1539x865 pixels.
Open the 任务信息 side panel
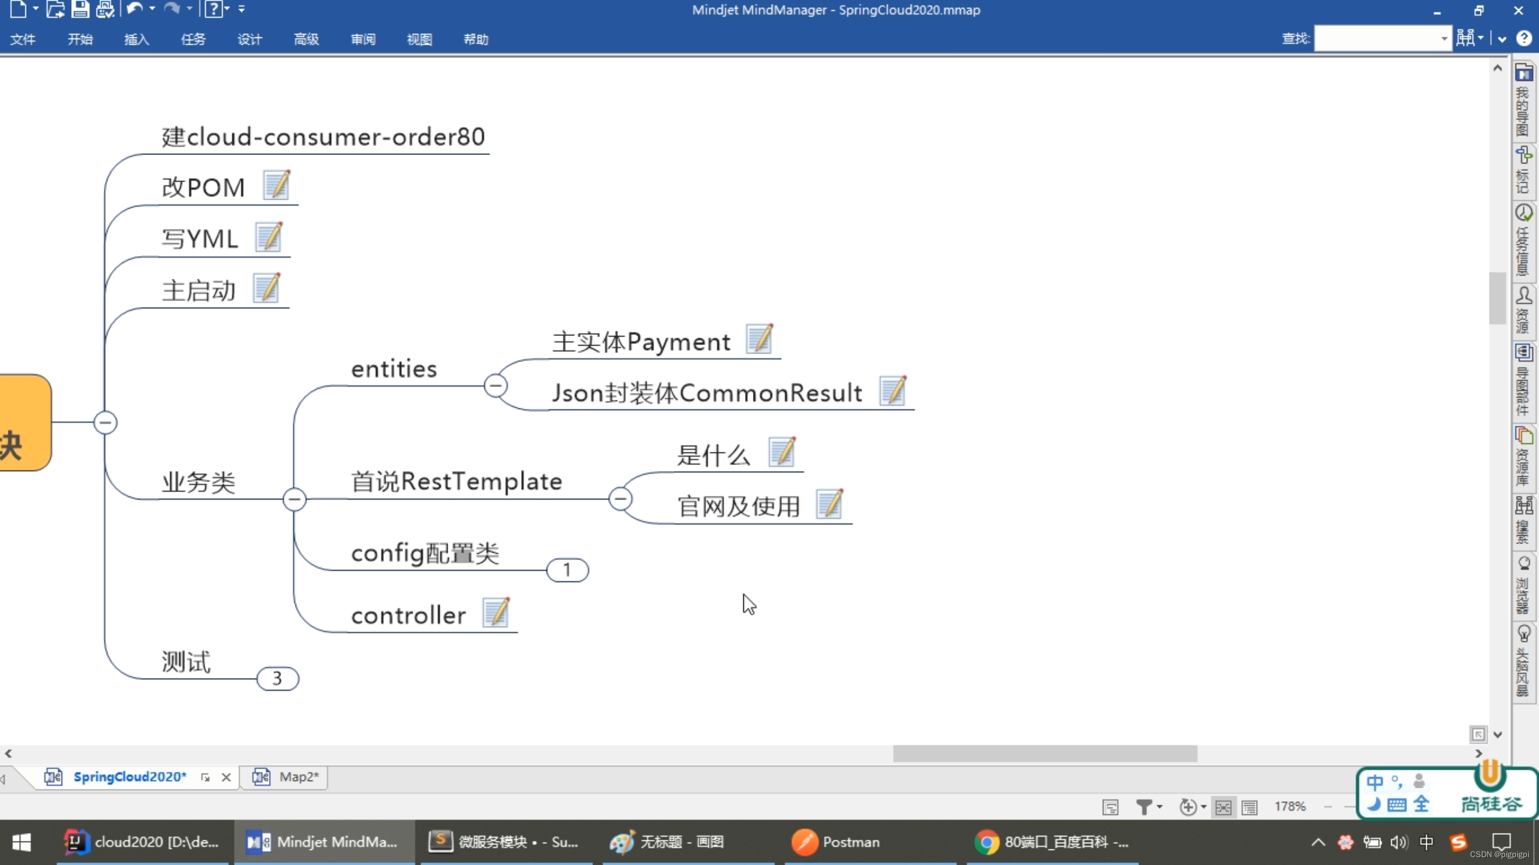(x=1524, y=240)
